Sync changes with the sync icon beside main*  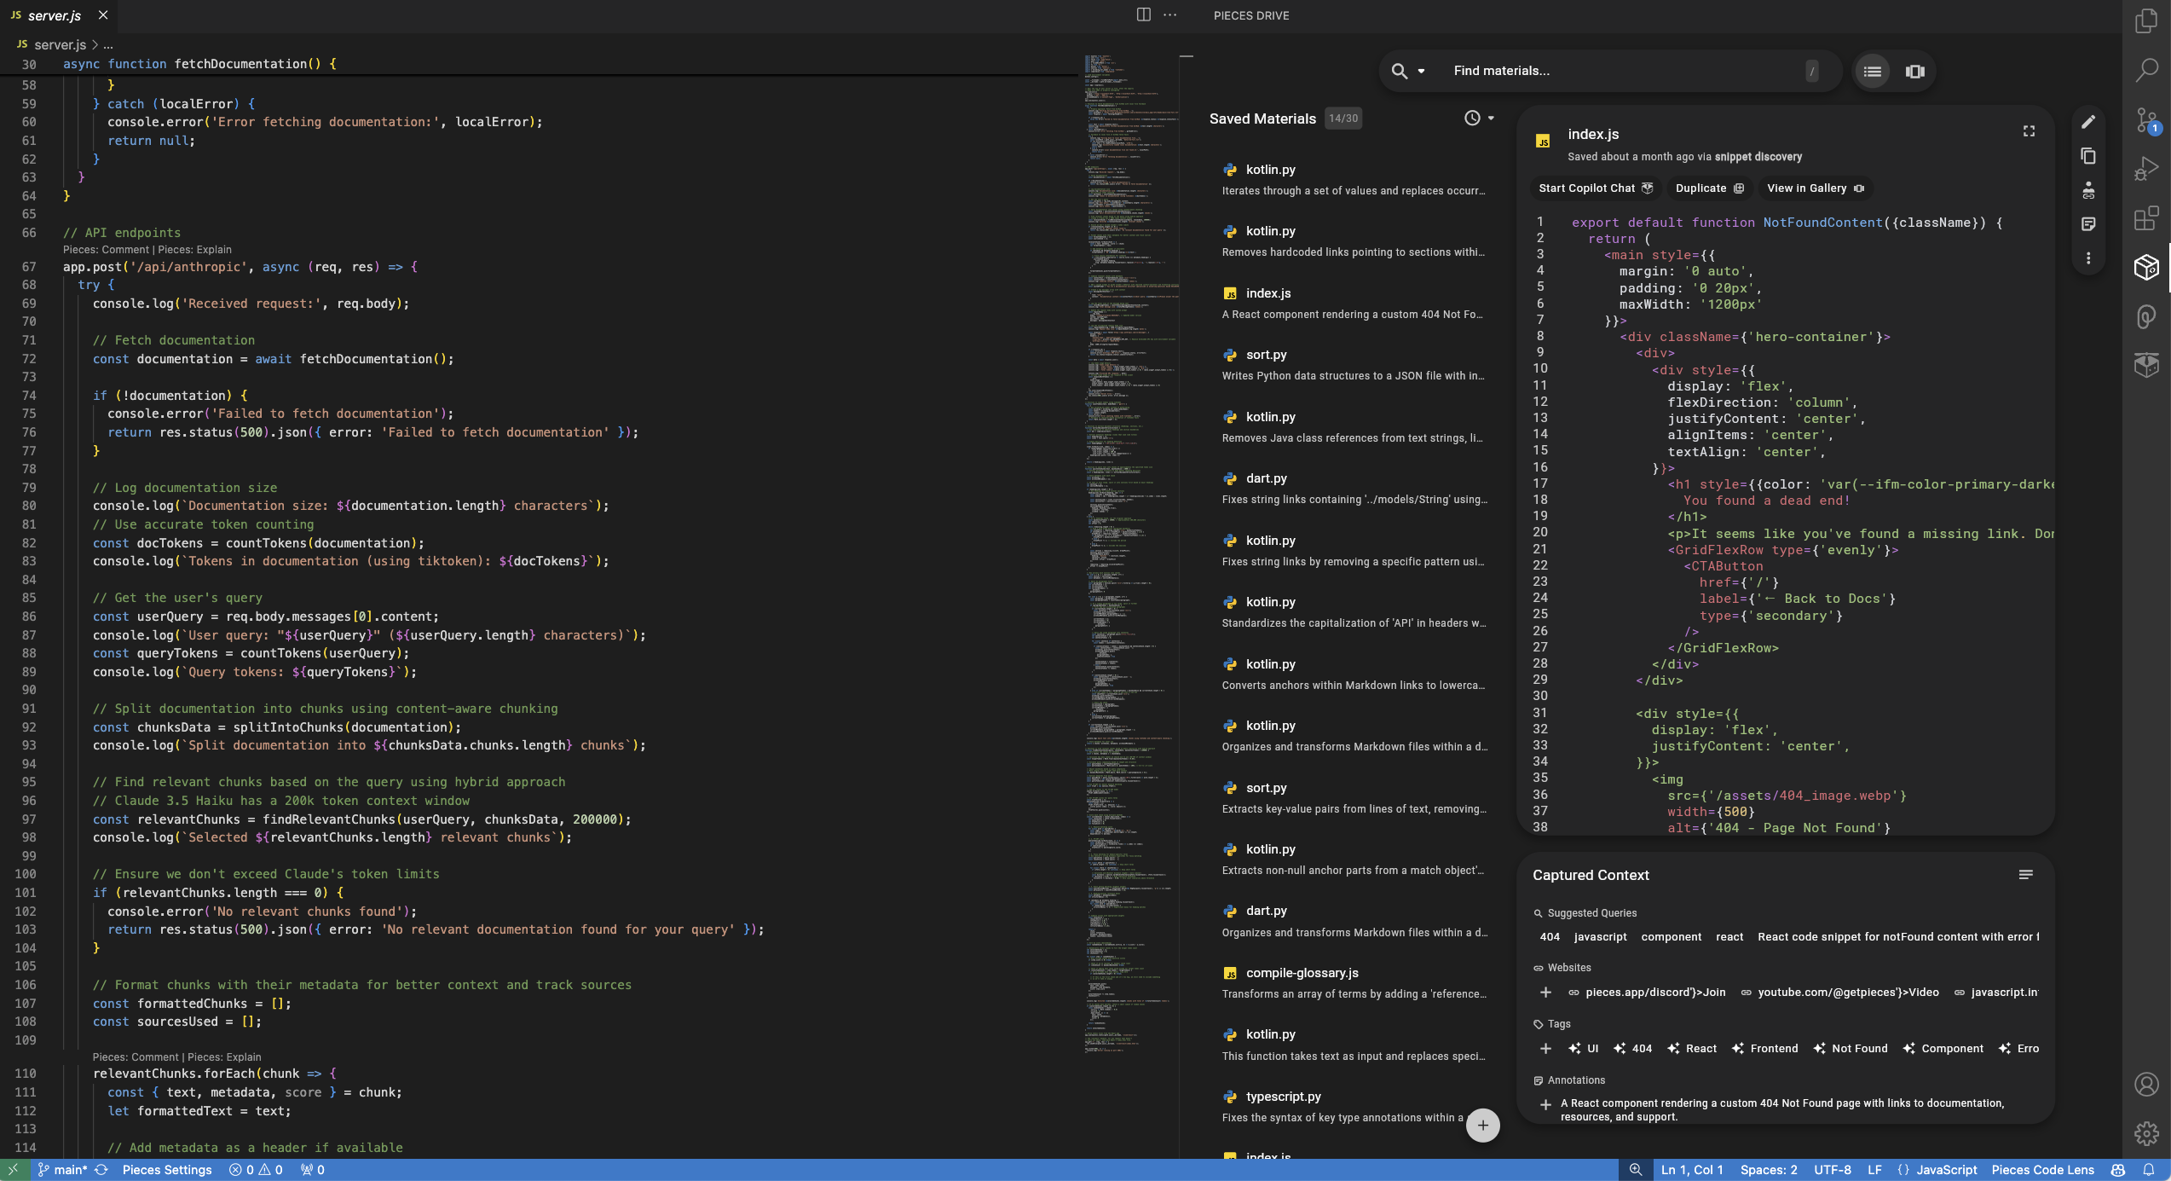pos(101,1170)
